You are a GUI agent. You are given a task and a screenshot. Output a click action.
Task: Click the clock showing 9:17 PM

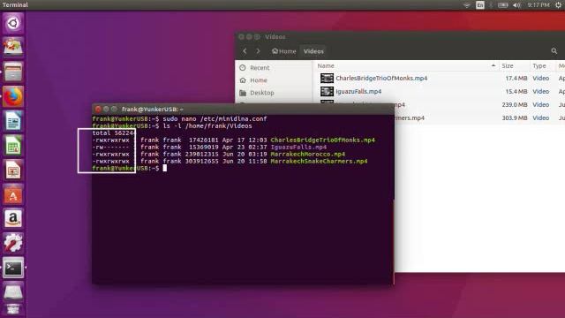(x=539, y=5)
